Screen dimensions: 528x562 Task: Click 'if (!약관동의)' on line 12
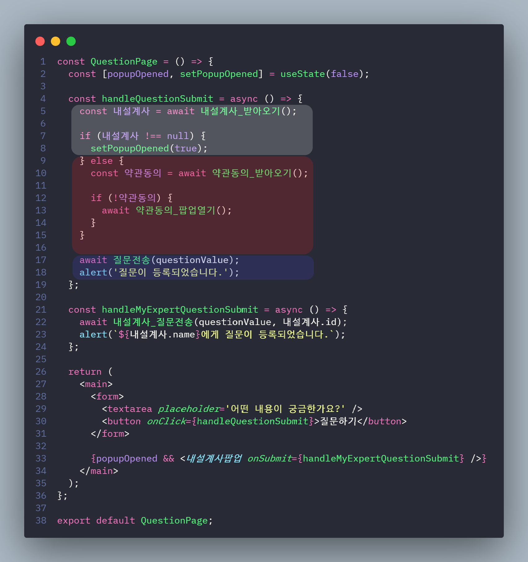[x=126, y=198]
